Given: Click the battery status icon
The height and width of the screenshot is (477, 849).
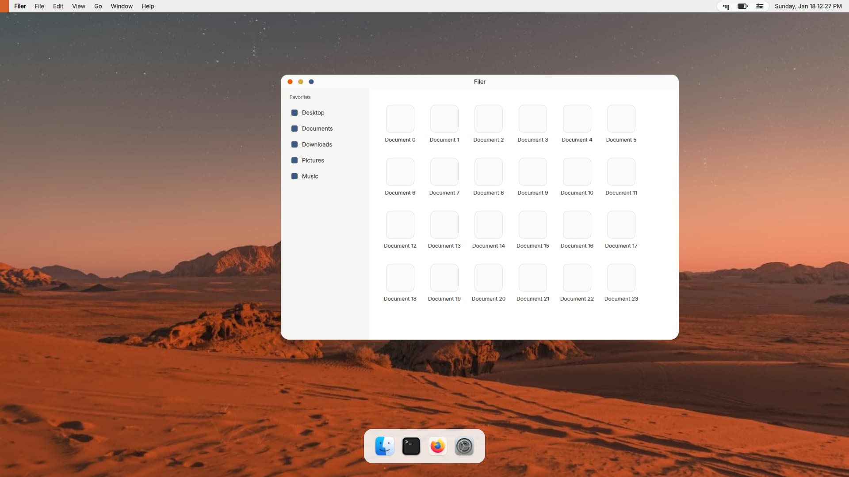Looking at the screenshot, I should click(x=742, y=6).
